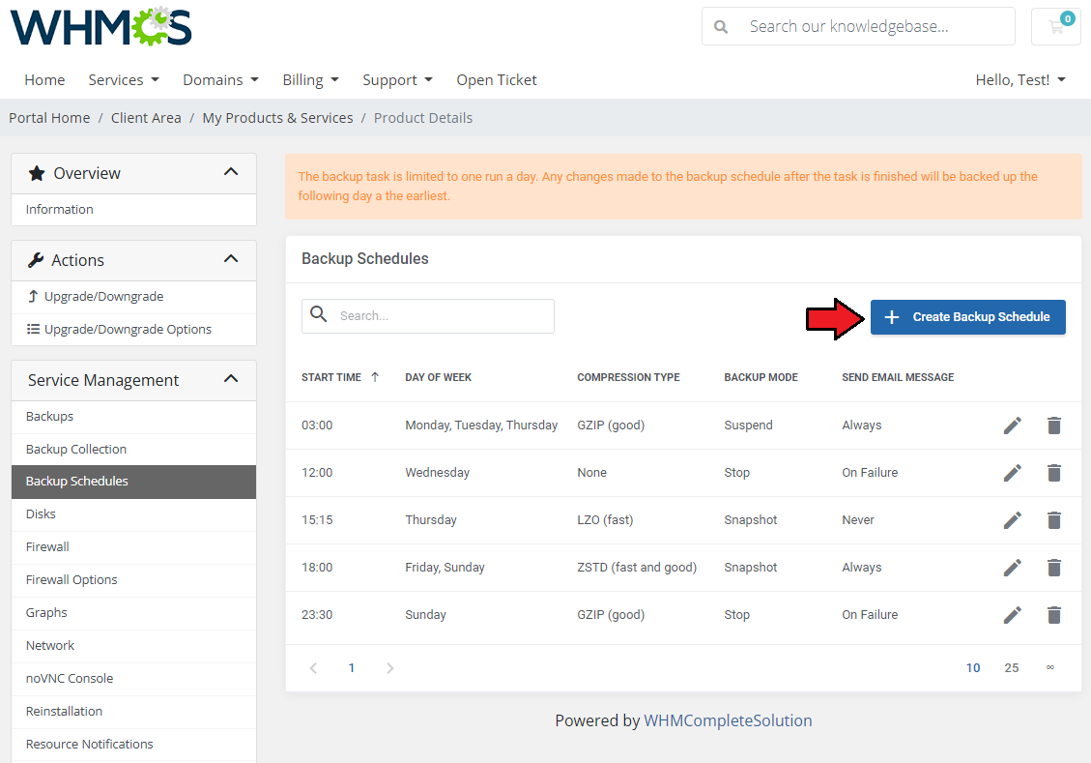Show 10 entries per page
The width and height of the screenshot is (1091, 763).
973,668
